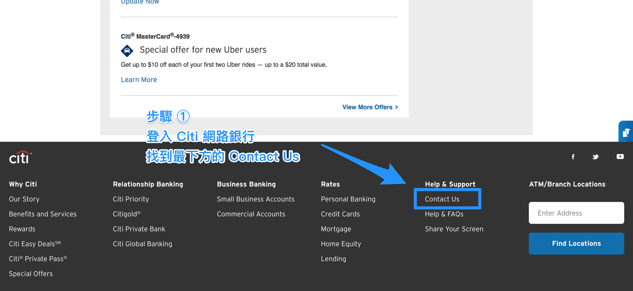Open Citi Easy Deals link
633x291 pixels.
click(x=35, y=244)
